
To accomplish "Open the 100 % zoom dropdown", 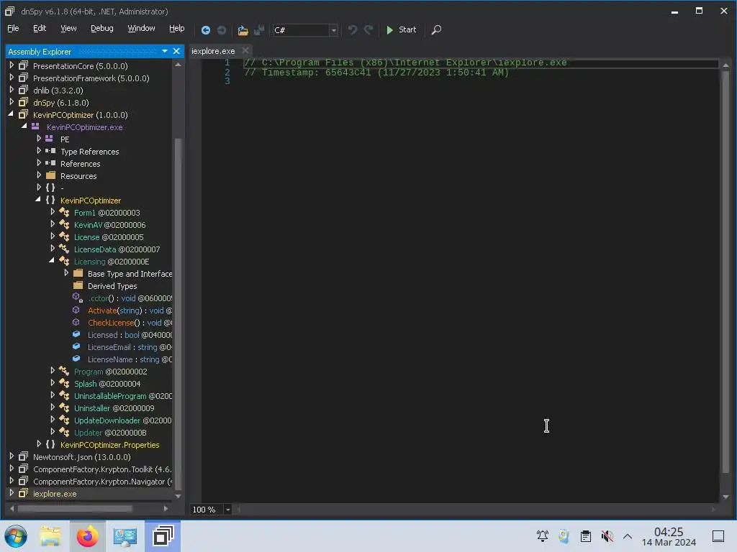I will pos(227,510).
